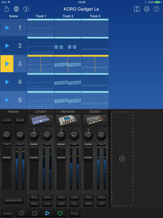Click the London volume fader
The width and height of the screenshot is (163, 218).
point(34,158)
